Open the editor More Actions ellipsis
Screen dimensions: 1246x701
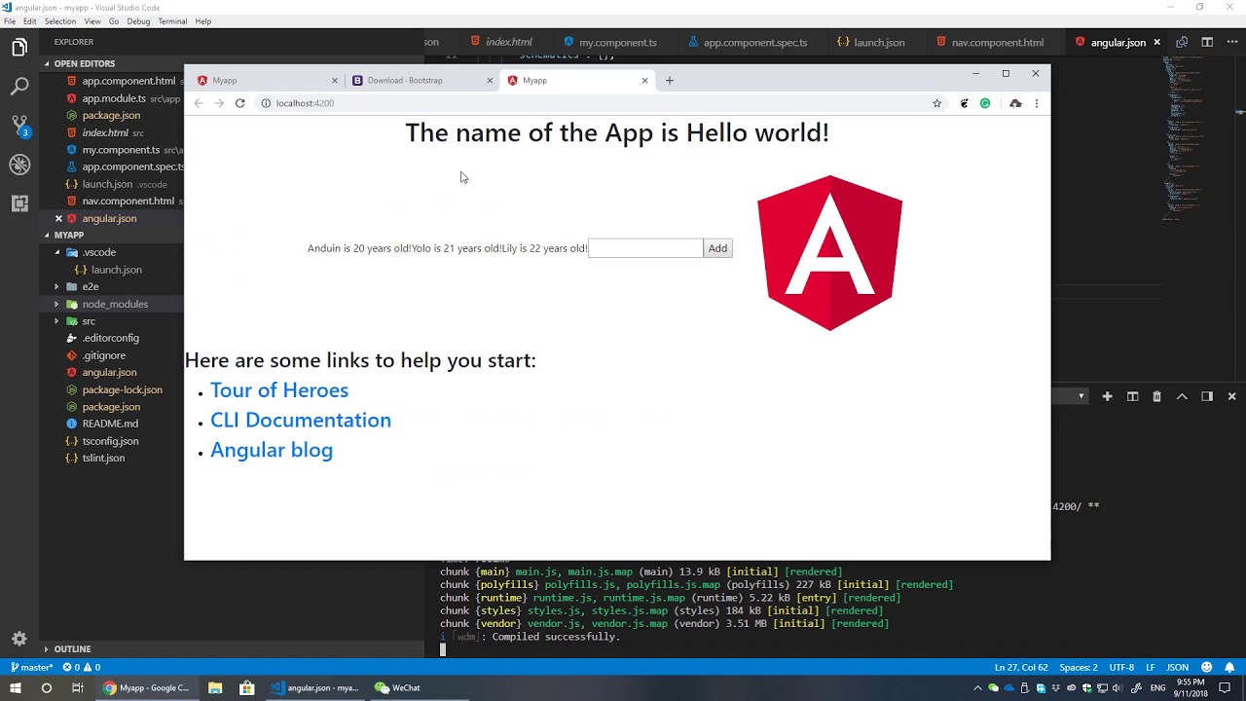point(1231,42)
